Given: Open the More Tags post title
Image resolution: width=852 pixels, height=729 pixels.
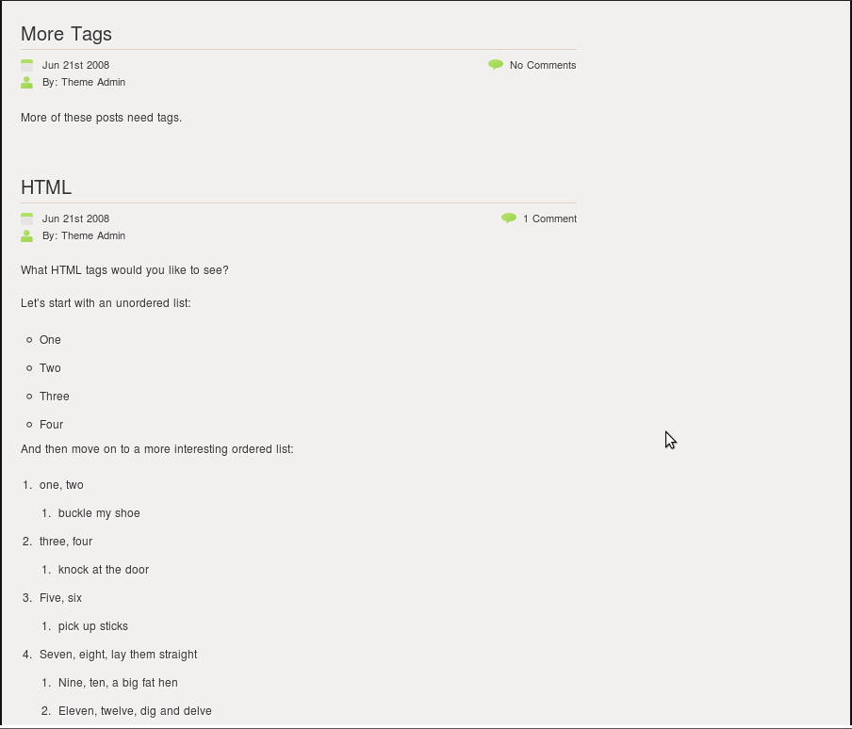Looking at the screenshot, I should (x=66, y=34).
